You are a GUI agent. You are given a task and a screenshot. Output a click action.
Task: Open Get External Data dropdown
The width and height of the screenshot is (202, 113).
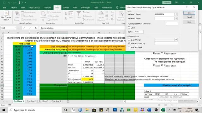[x=6, y=19]
